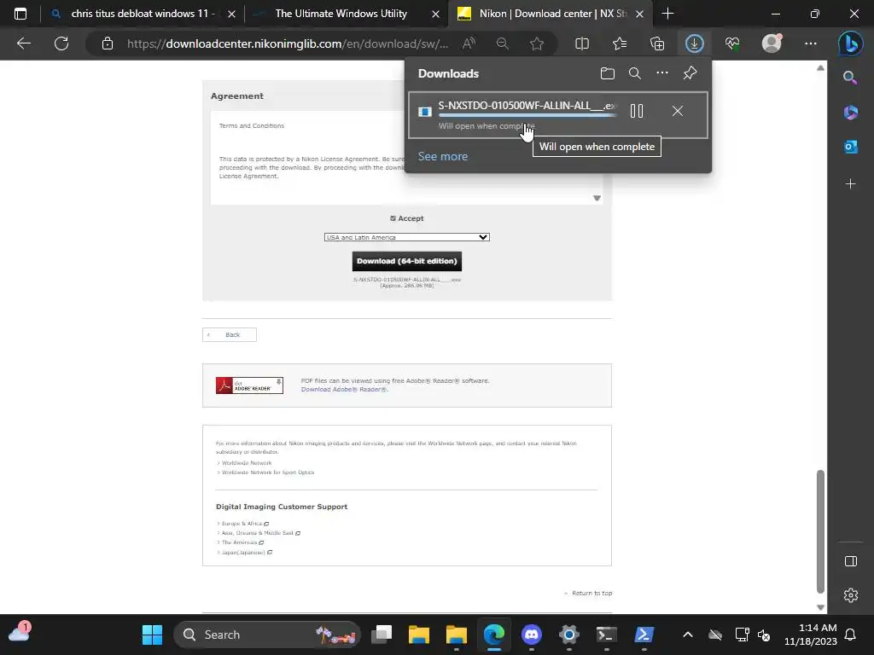
Task: Open Worldwide Network for Sport Optics link
Action: point(267,472)
